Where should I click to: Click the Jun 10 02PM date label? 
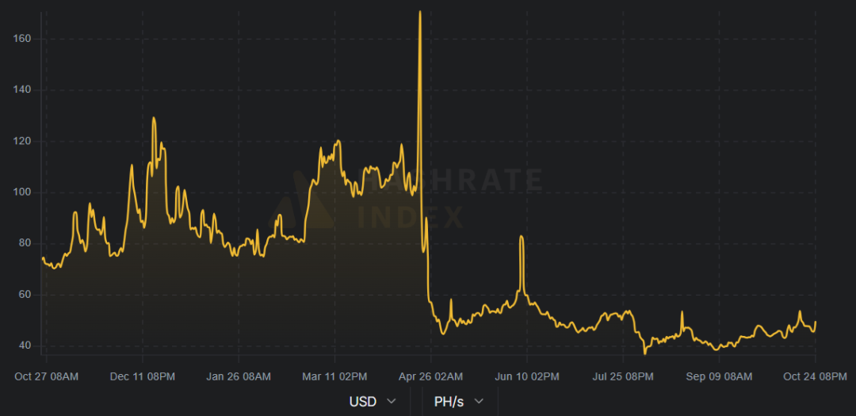click(x=527, y=376)
